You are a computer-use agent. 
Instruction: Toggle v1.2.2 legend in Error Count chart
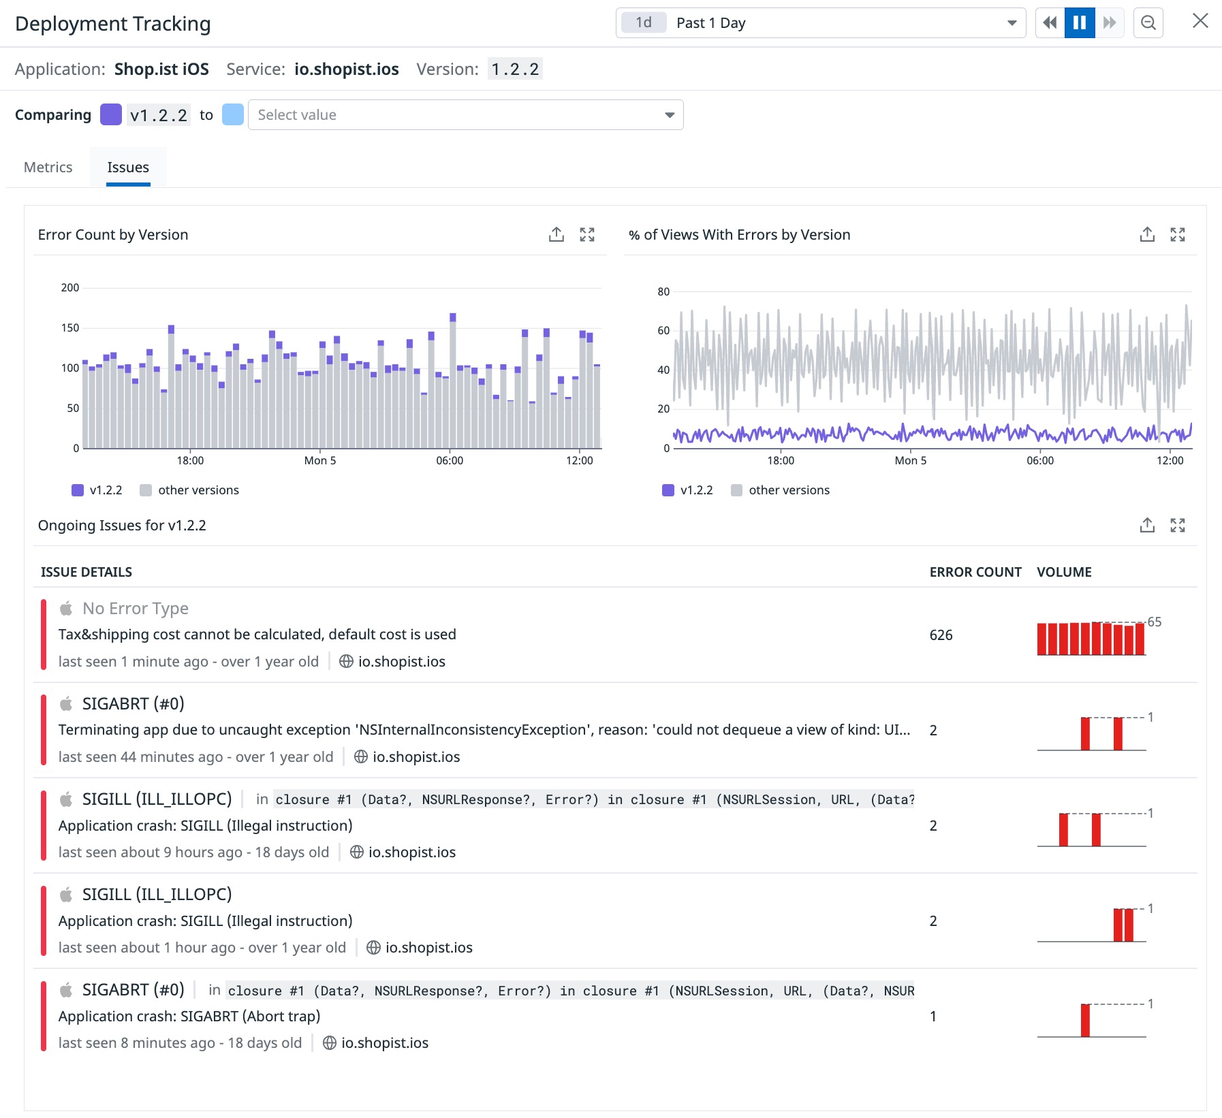[97, 490]
